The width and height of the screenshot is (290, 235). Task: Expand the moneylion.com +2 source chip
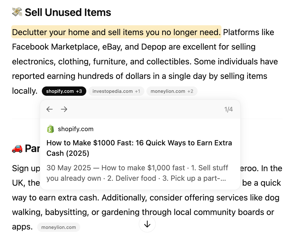(x=172, y=91)
